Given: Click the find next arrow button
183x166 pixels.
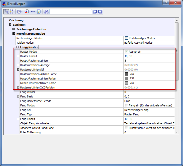Looking at the screenshot, I should [100, 11].
